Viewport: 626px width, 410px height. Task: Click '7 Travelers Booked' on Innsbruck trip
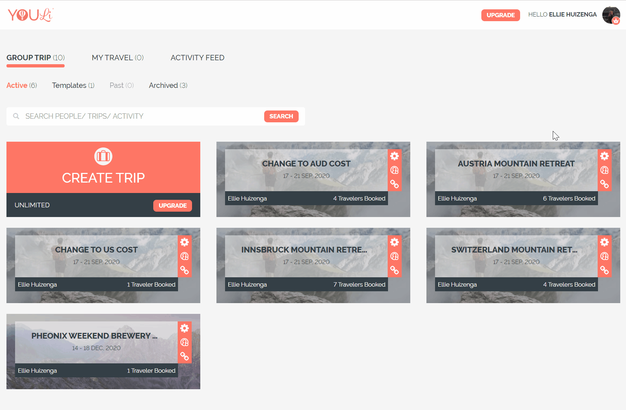[359, 284]
